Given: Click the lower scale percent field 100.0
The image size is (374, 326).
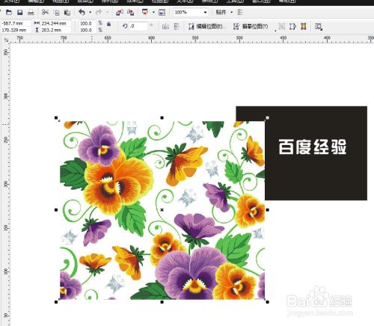Looking at the screenshot, I should coord(87,30).
